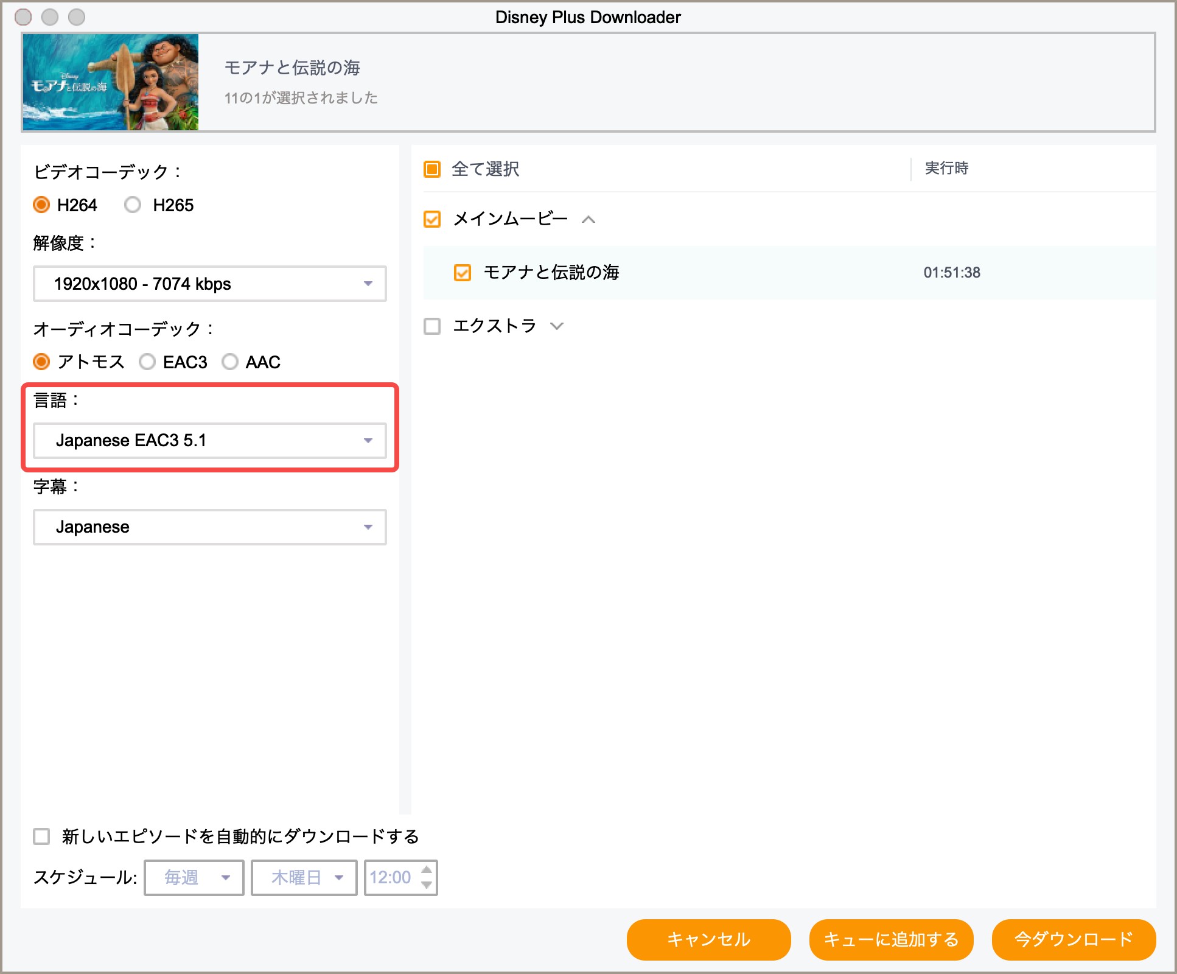This screenshot has width=1177, height=974.
Task: Expand the エクストラ section chevron
Action: click(557, 326)
